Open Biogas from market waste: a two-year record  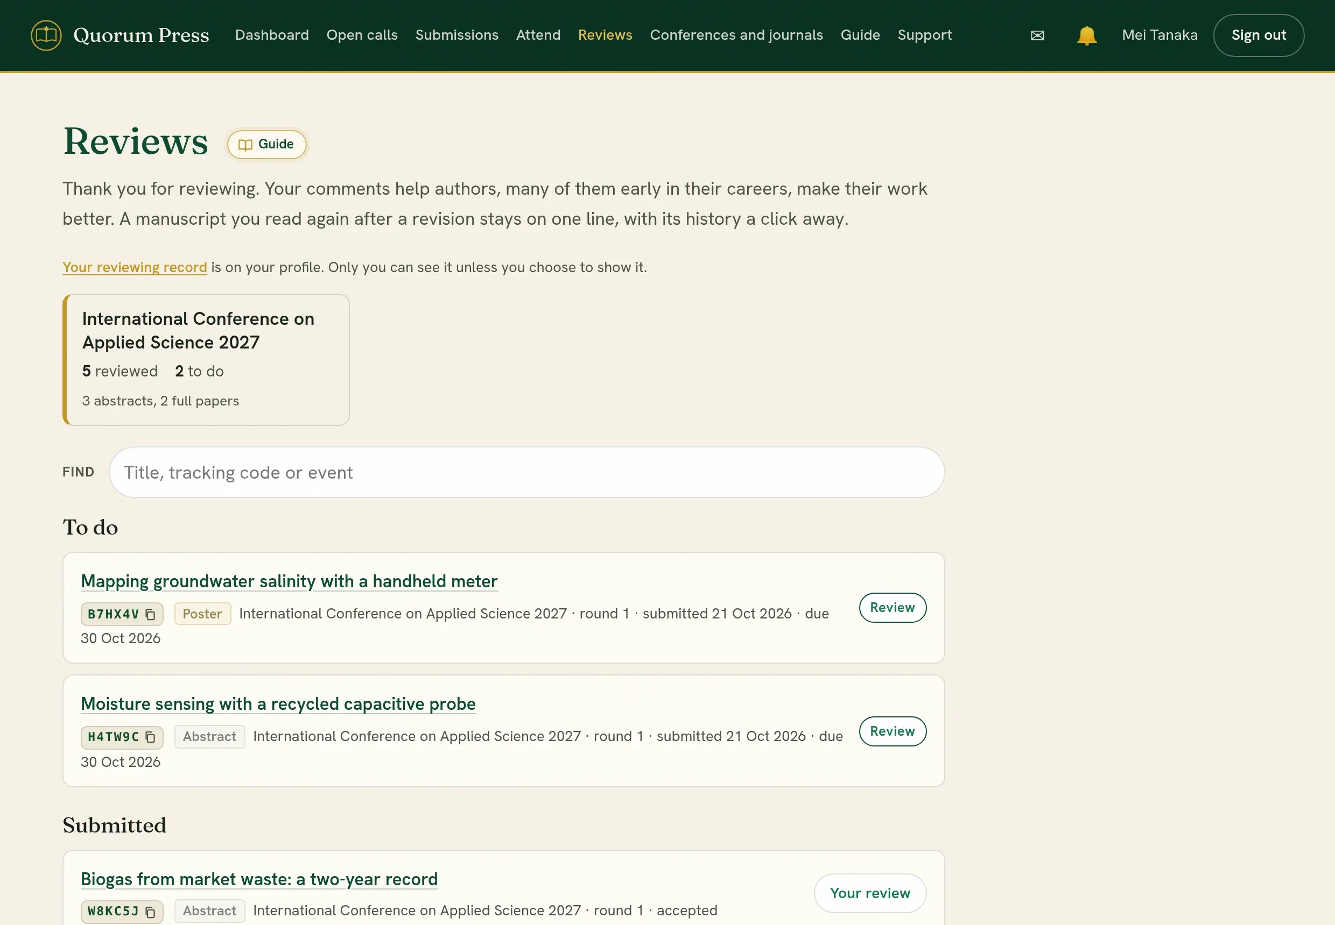pyautogui.click(x=259, y=880)
